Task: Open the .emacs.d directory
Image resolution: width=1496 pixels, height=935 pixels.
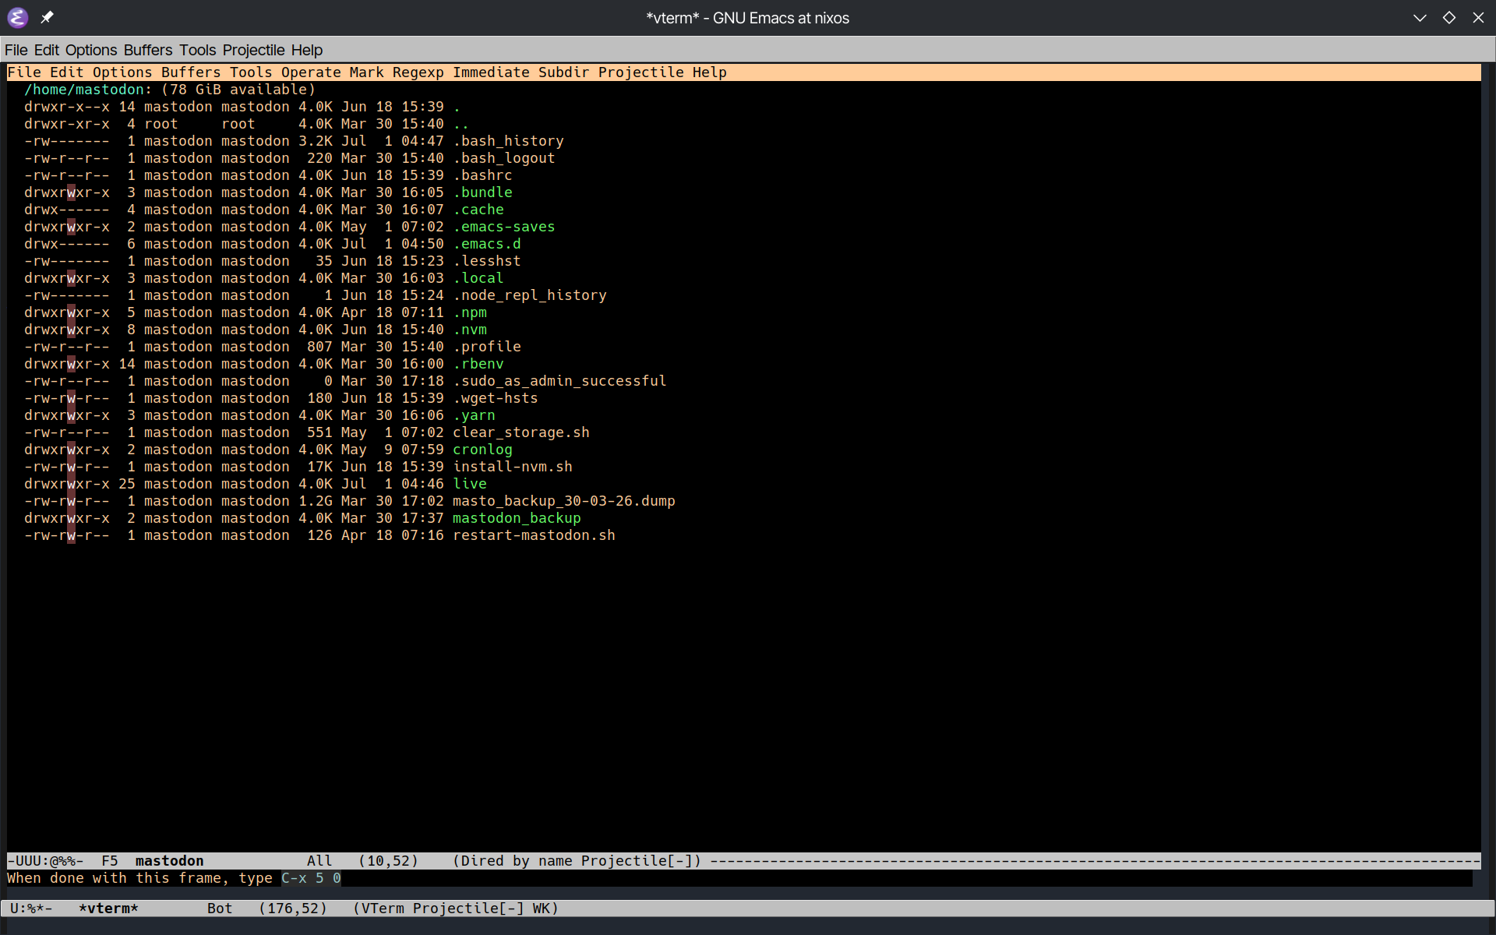Action: (x=487, y=244)
